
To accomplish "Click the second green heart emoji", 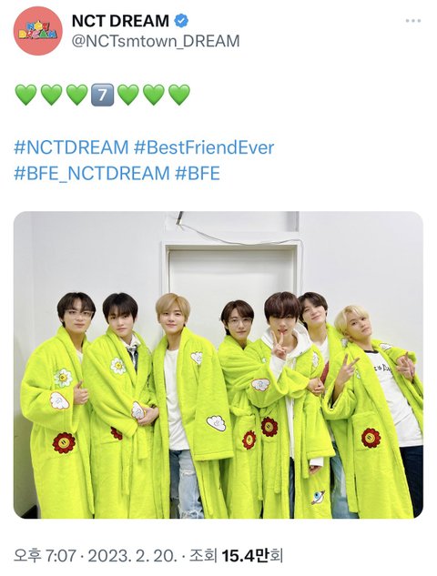I will 52,95.
